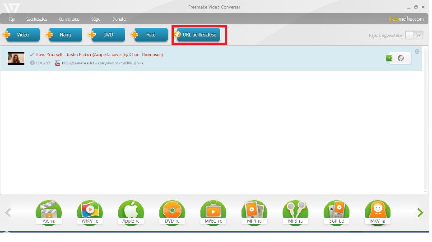Open the Donate menu
The height and width of the screenshot is (242, 432).
tap(119, 19)
